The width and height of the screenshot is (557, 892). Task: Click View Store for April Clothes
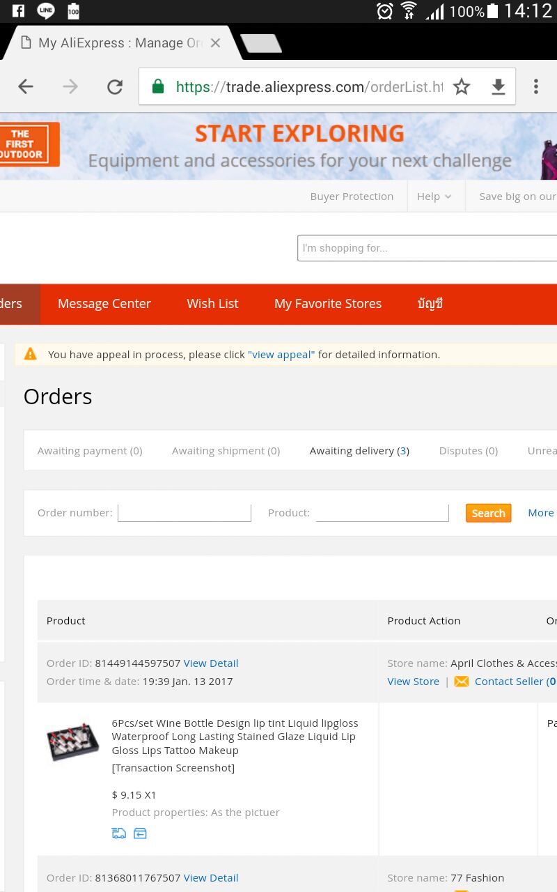[x=414, y=682]
